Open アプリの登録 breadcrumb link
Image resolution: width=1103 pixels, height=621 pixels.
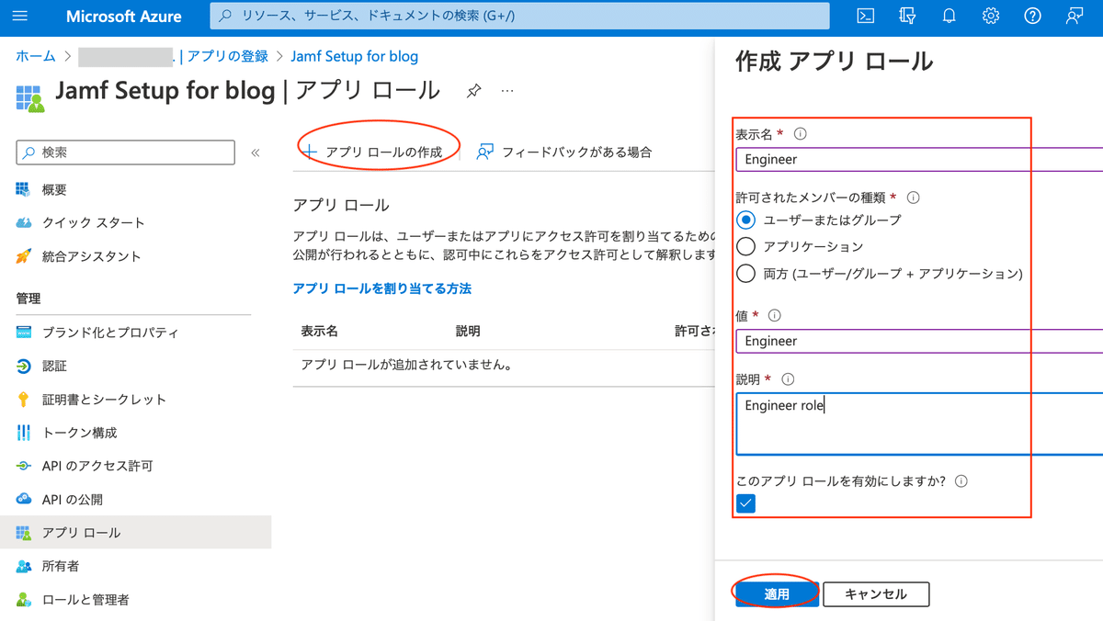(228, 56)
